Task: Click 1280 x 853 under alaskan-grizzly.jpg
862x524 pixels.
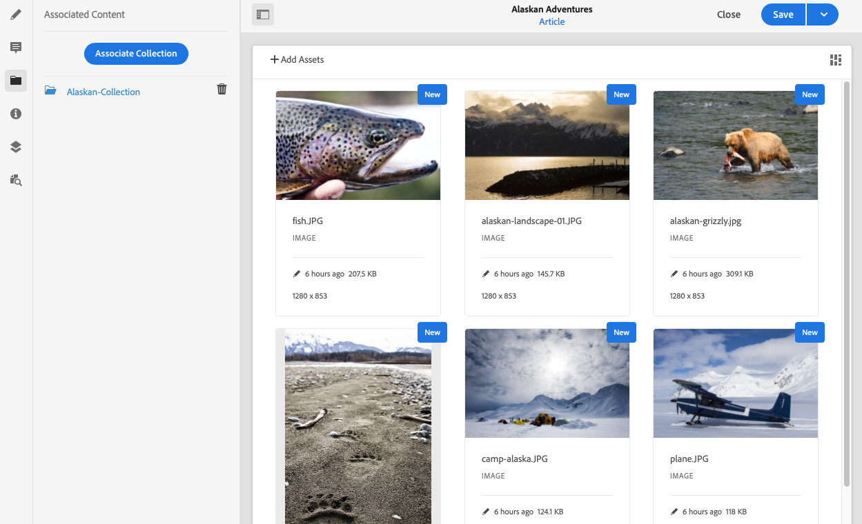Action: coord(687,296)
